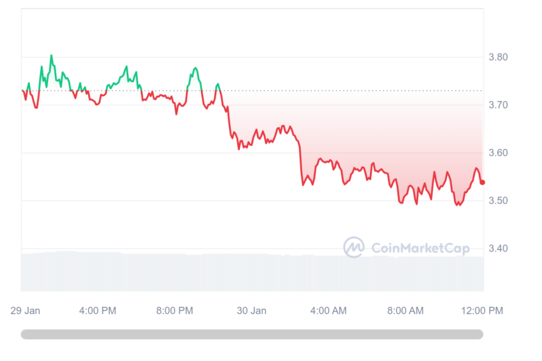542x361 pixels.
Task: Click the CoinMarketCap logo icon
Action: click(354, 247)
